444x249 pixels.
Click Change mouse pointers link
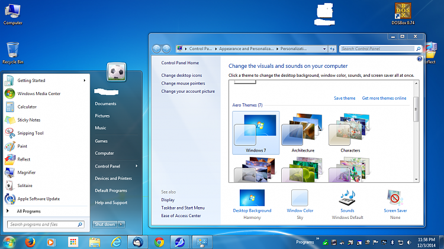click(x=183, y=83)
